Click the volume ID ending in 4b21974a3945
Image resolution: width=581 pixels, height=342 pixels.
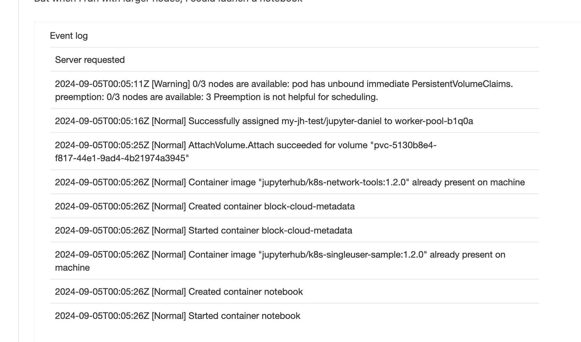pos(122,158)
